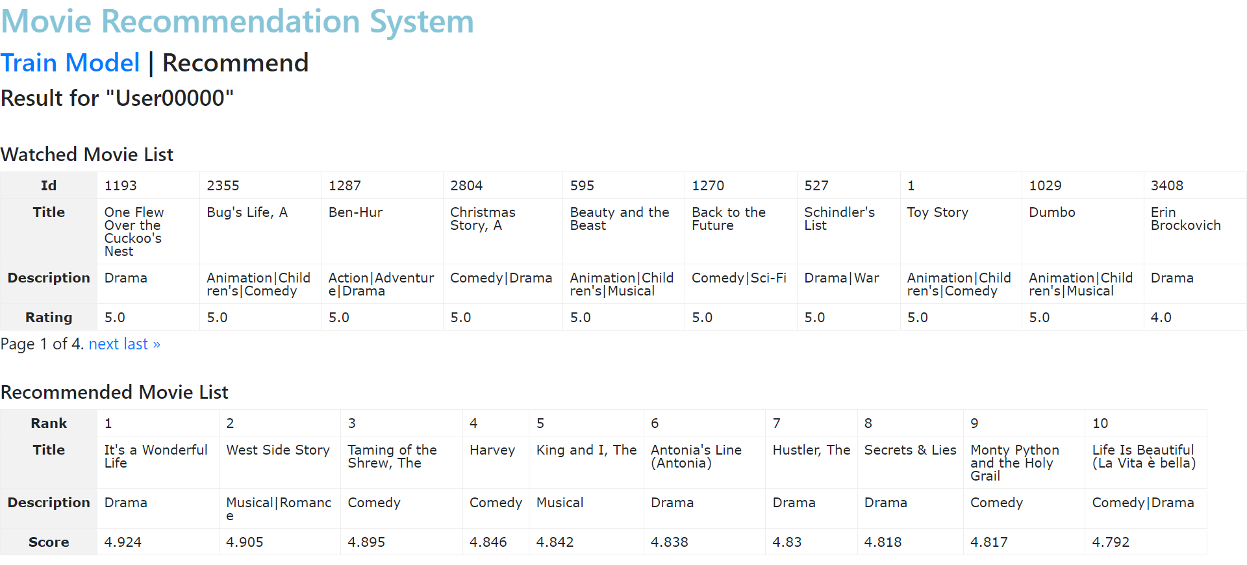This screenshot has height=565, width=1247.
Task: Click the score 4.842
Action: pyautogui.click(x=555, y=542)
